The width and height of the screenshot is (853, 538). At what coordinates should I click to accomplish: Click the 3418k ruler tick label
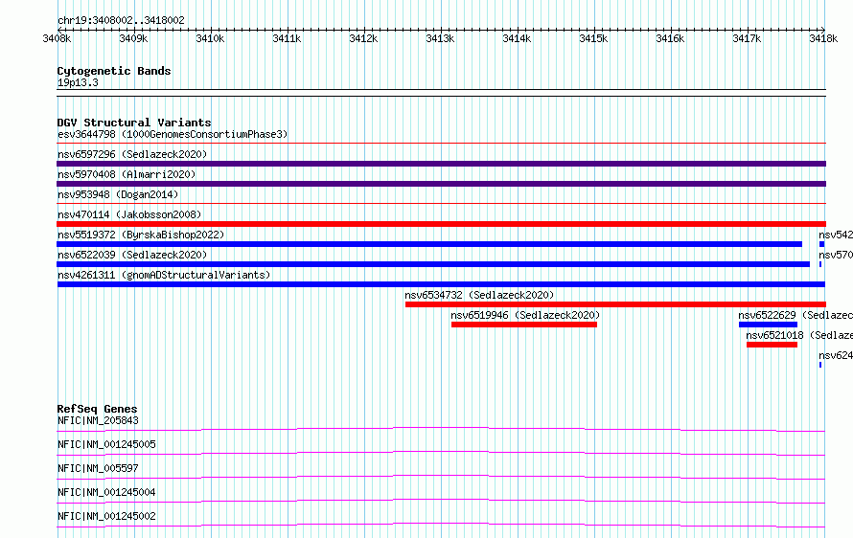pyautogui.click(x=823, y=38)
